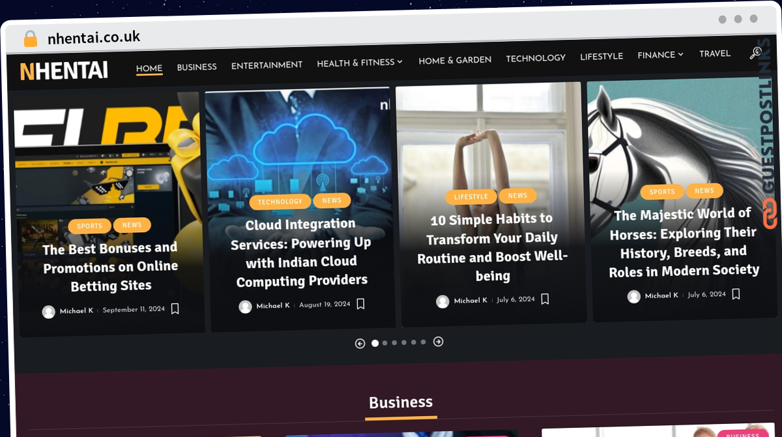
Task: Click the padlock icon in address bar
Action: pyautogui.click(x=31, y=39)
